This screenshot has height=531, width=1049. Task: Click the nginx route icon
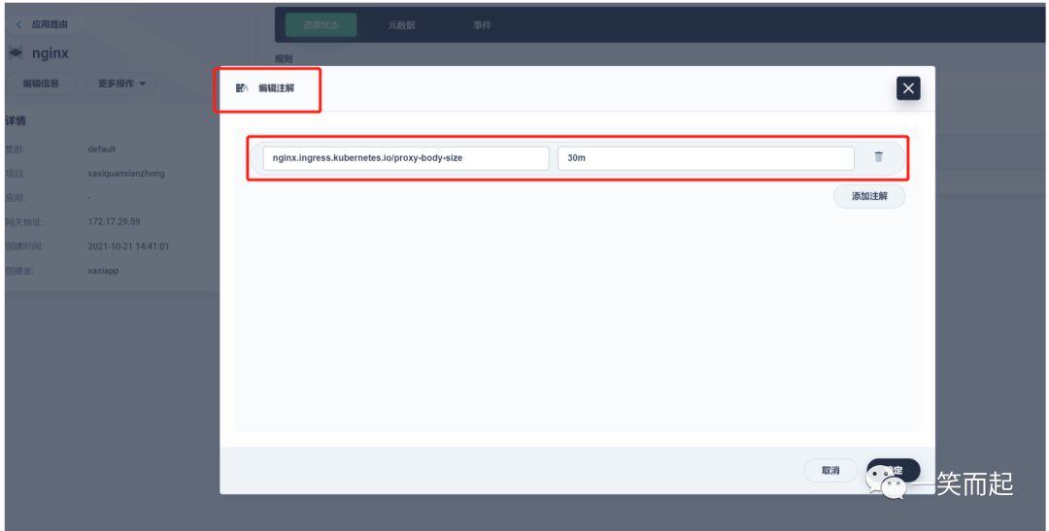[16, 52]
